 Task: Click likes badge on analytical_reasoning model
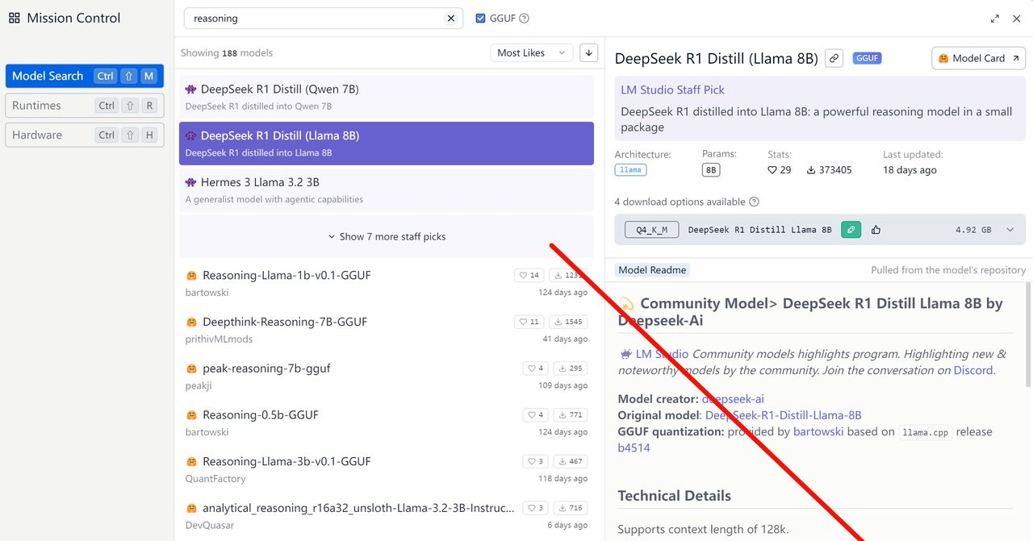tap(536, 509)
